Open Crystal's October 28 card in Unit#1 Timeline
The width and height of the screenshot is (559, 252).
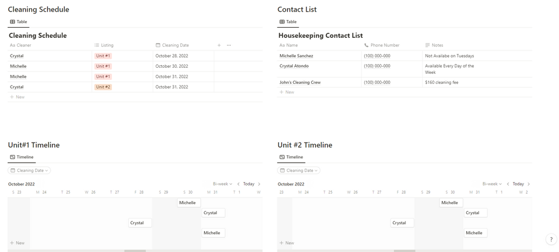click(x=140, y=223)
